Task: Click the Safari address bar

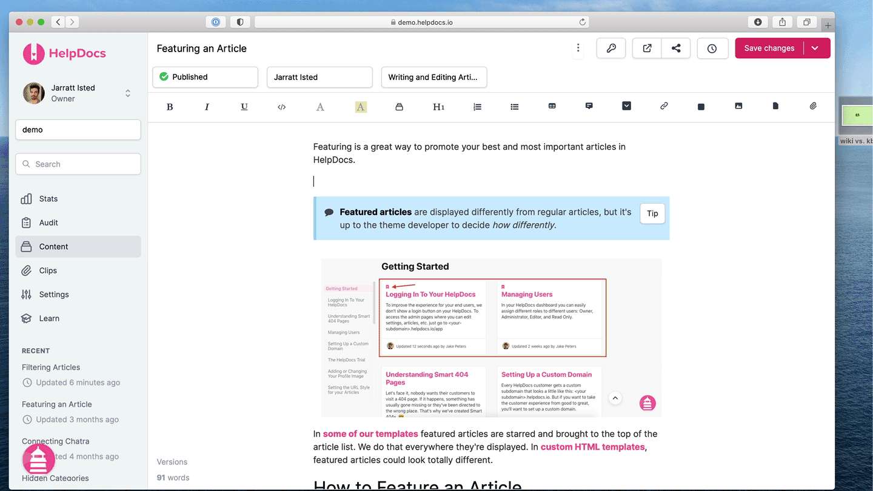Action: pyautogui.click(x=422, y=22)
